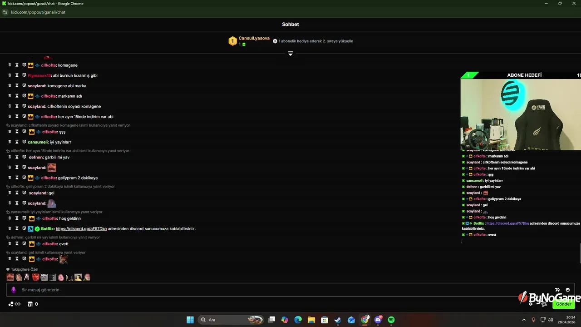Click the 'Bir mesaj gönderin' message field
Viewport: 581px width, 327px height.
click(x=290, y=290)
